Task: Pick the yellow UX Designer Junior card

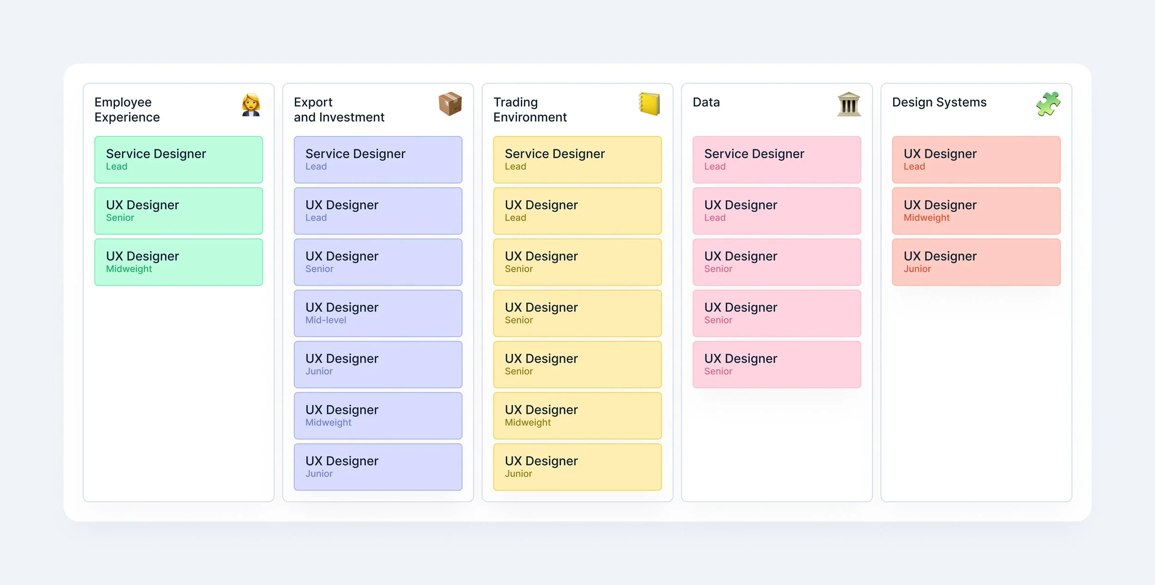Action: 577,467
